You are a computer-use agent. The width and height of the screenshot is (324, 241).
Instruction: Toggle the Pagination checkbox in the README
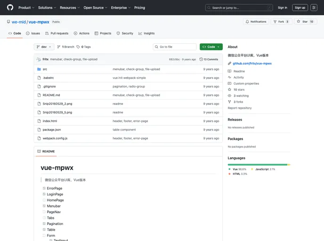[x=44, y=224]
